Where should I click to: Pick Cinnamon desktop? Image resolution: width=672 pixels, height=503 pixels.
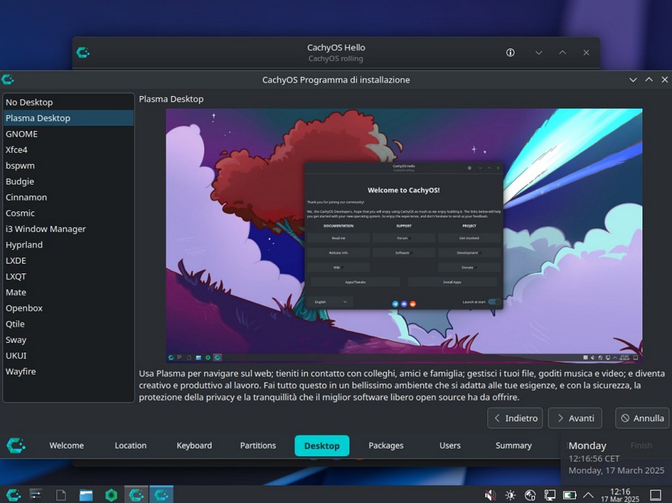point(69,197)
